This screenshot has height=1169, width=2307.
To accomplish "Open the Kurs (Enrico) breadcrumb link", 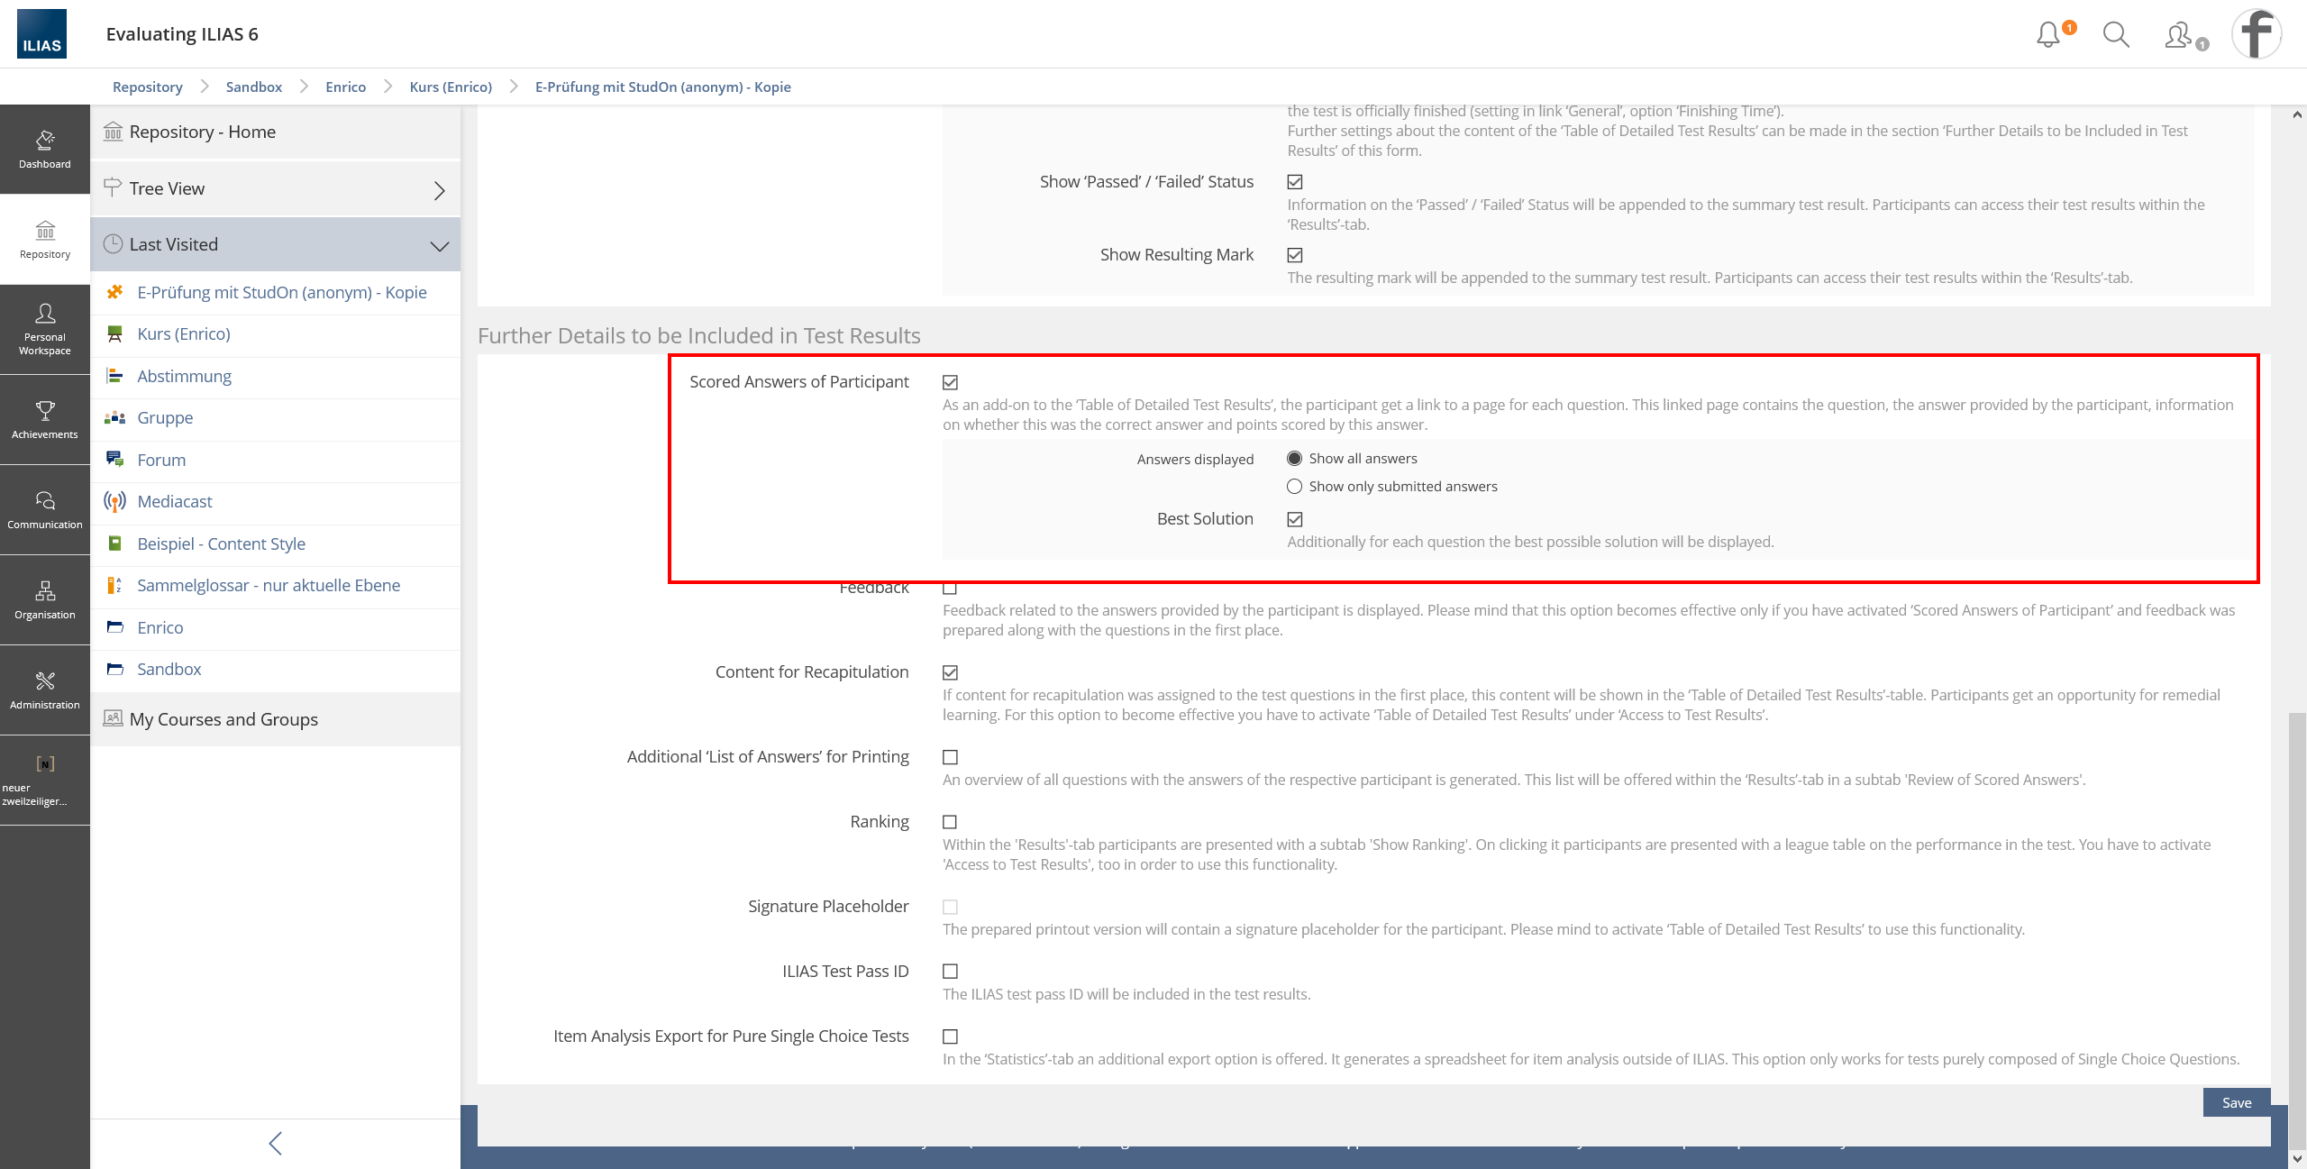I will 451,87.
